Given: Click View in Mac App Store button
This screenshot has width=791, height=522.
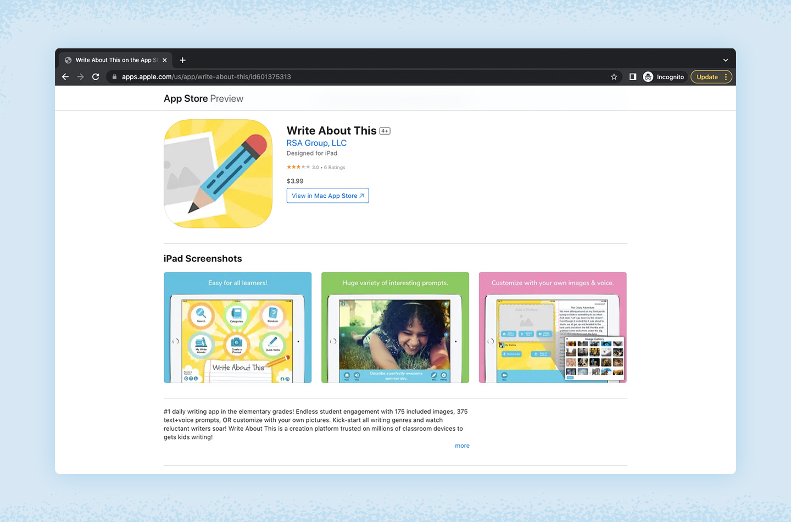Looking at the screenshot, I should coord(327,196).
